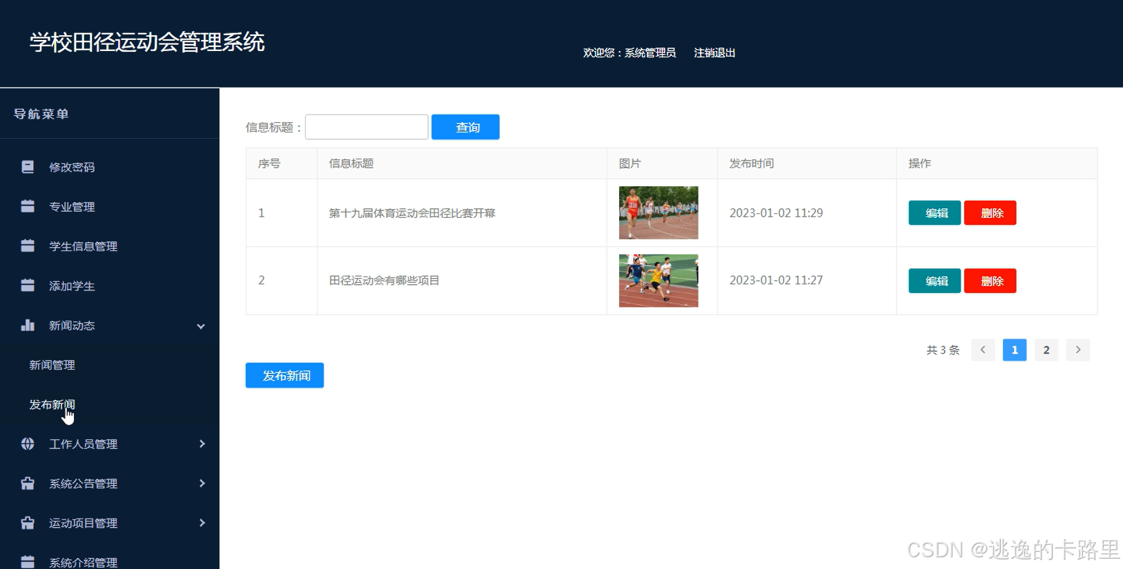Expand the 工作人员管理 submenu arrow
Viewport: 1123px width, 569px height.
[202, 443]
